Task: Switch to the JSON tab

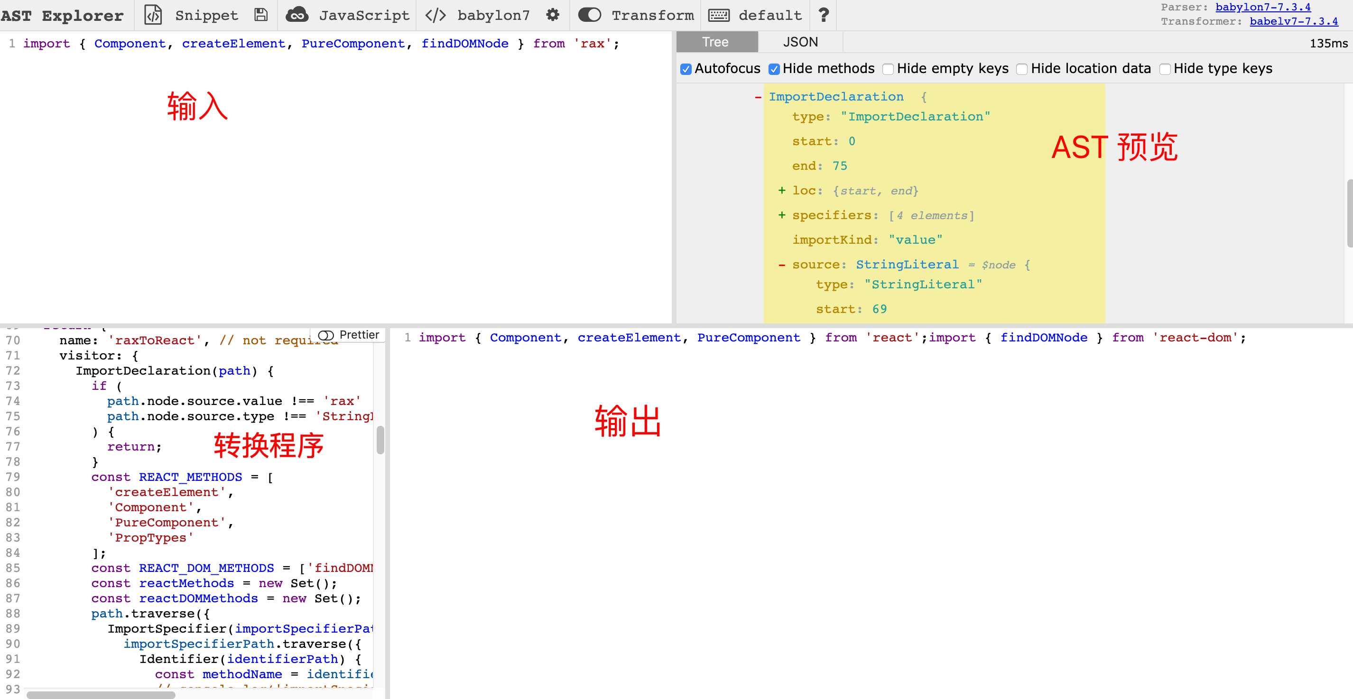Action: click(x=800, y=42)
